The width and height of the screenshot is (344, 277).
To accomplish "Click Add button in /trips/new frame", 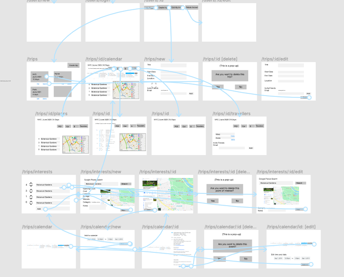I will (191, 93).
